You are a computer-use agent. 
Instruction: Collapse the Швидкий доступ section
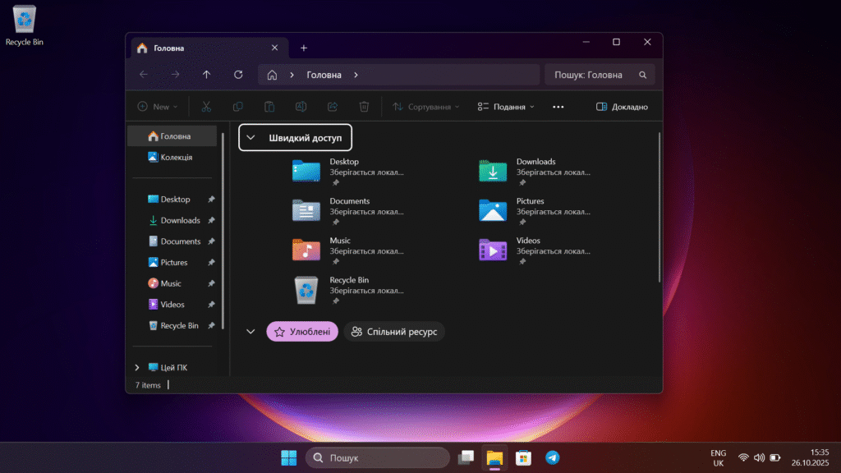pyautogui.click(x=250, y=137)
